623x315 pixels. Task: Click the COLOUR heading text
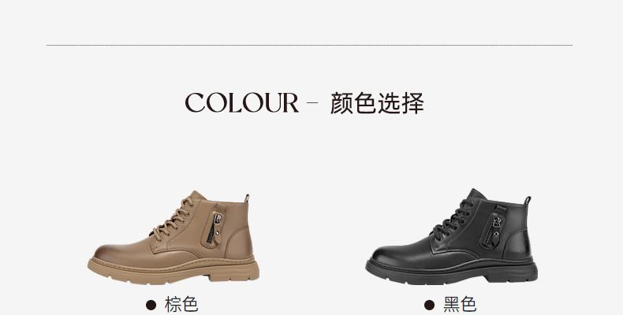[x=241, y=102]
